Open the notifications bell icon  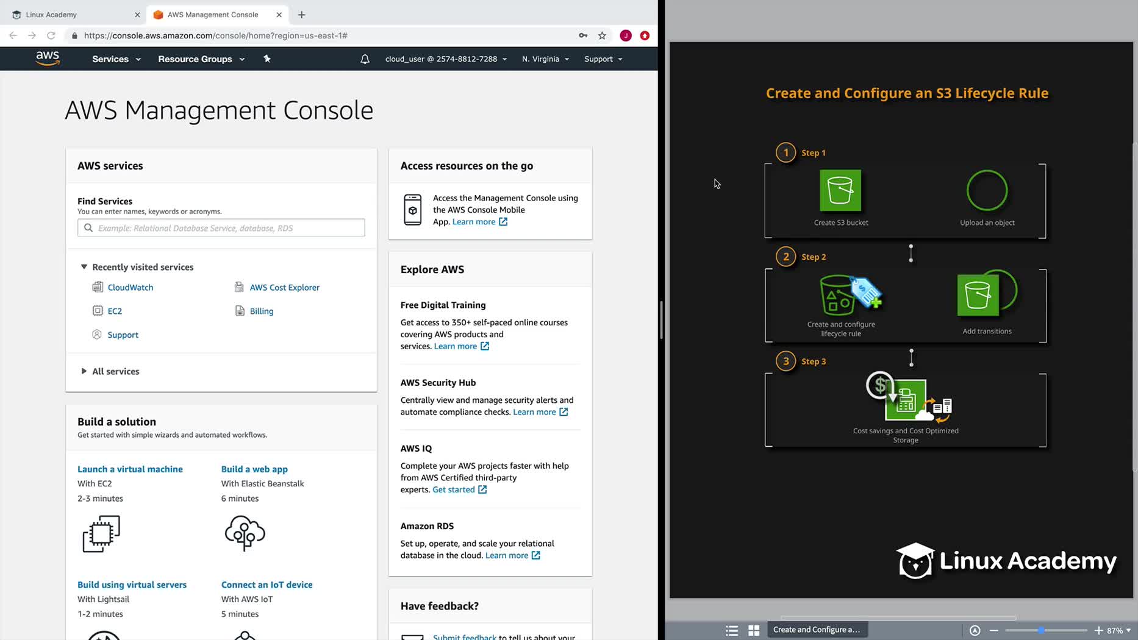(x=365, y=59)
